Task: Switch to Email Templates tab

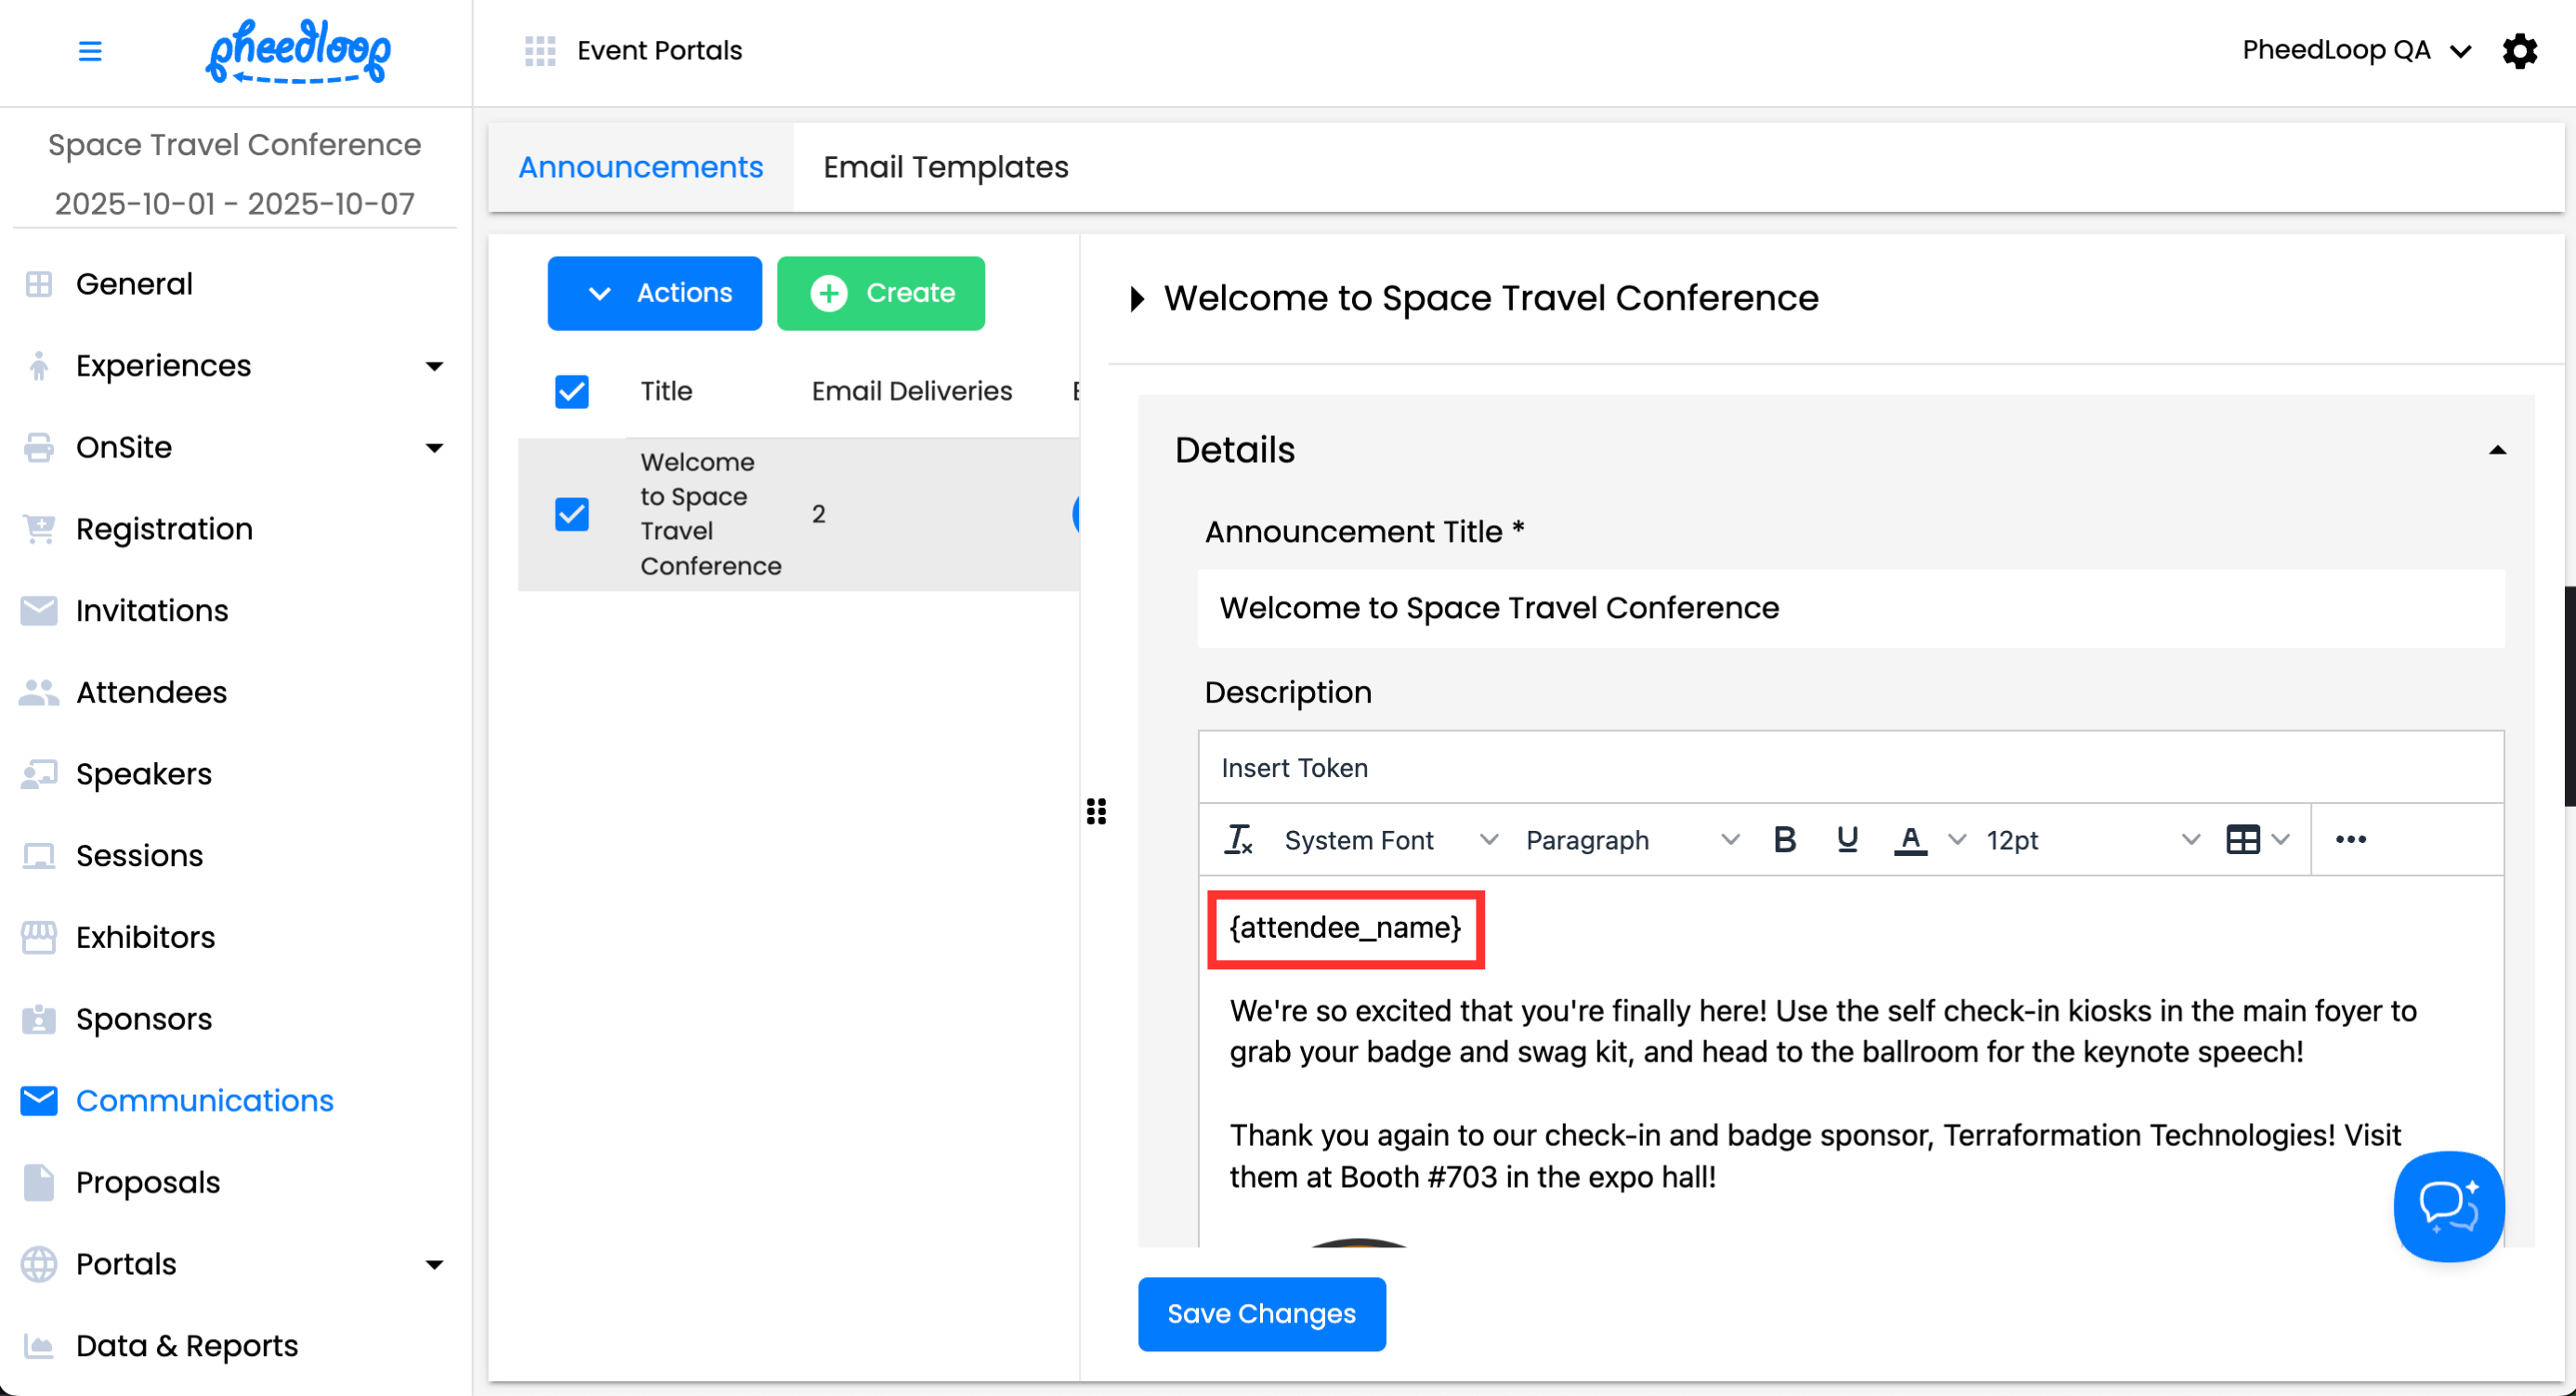Action: 945,167
